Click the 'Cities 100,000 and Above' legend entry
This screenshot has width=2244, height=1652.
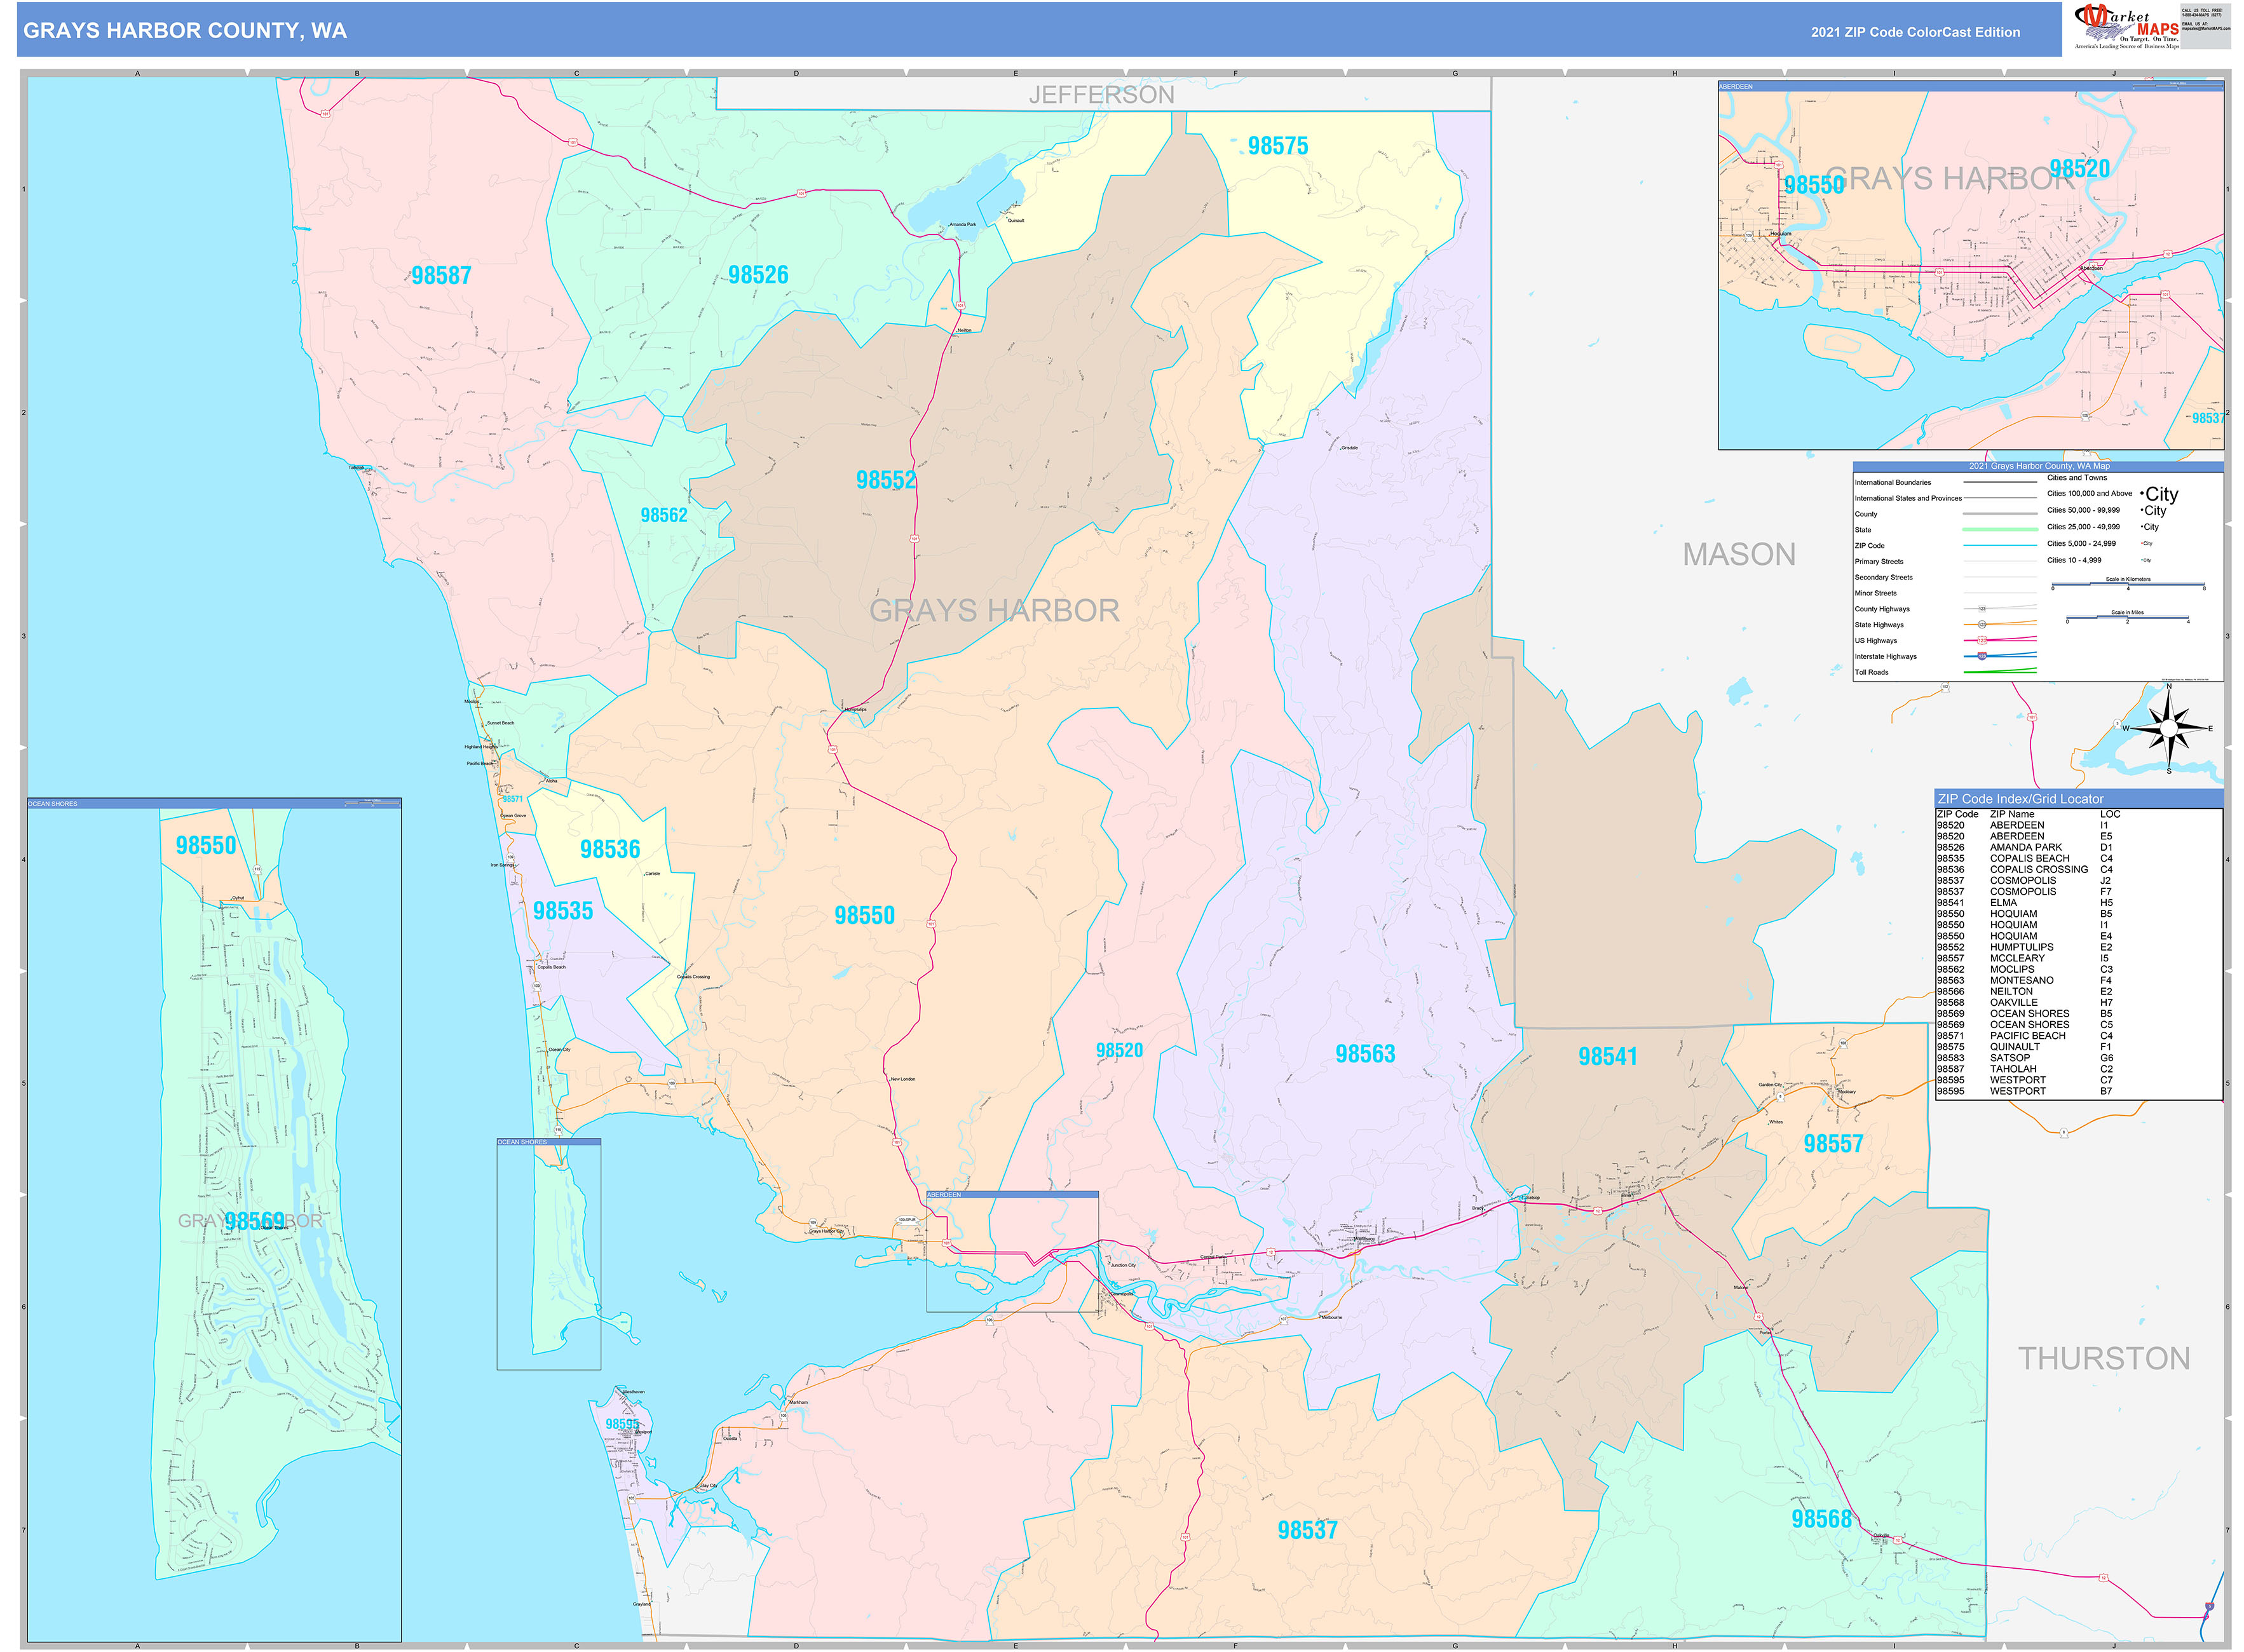click(2089, 493)
